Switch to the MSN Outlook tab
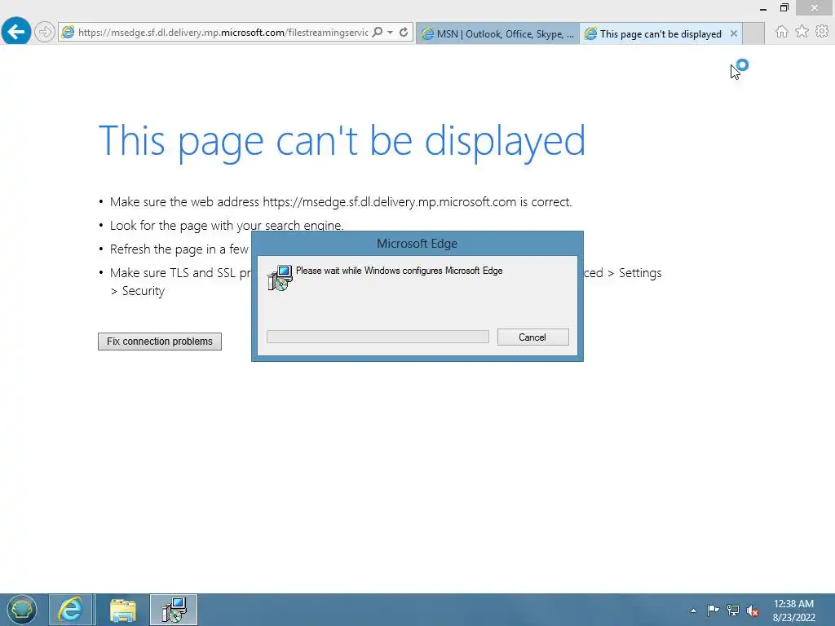This screenshot has width=835, height=626. (497, 33)
